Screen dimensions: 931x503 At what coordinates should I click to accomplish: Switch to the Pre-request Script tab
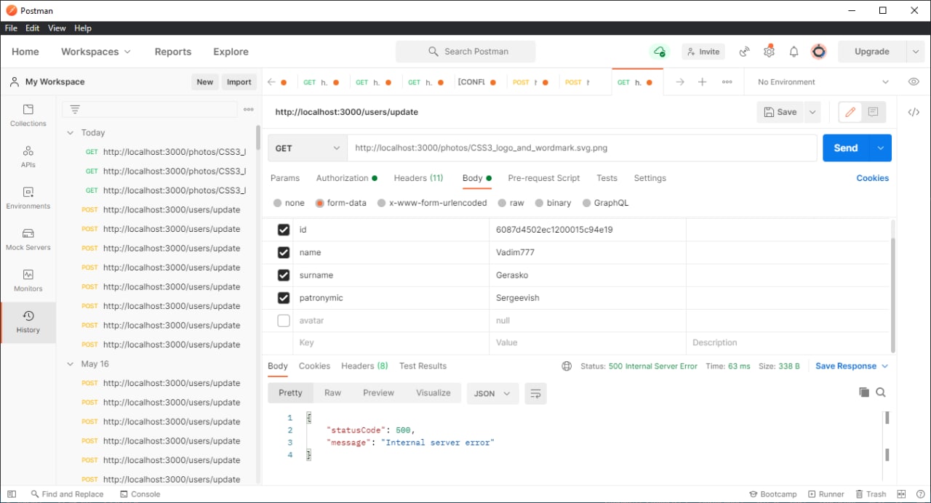[x=543, y=178]
